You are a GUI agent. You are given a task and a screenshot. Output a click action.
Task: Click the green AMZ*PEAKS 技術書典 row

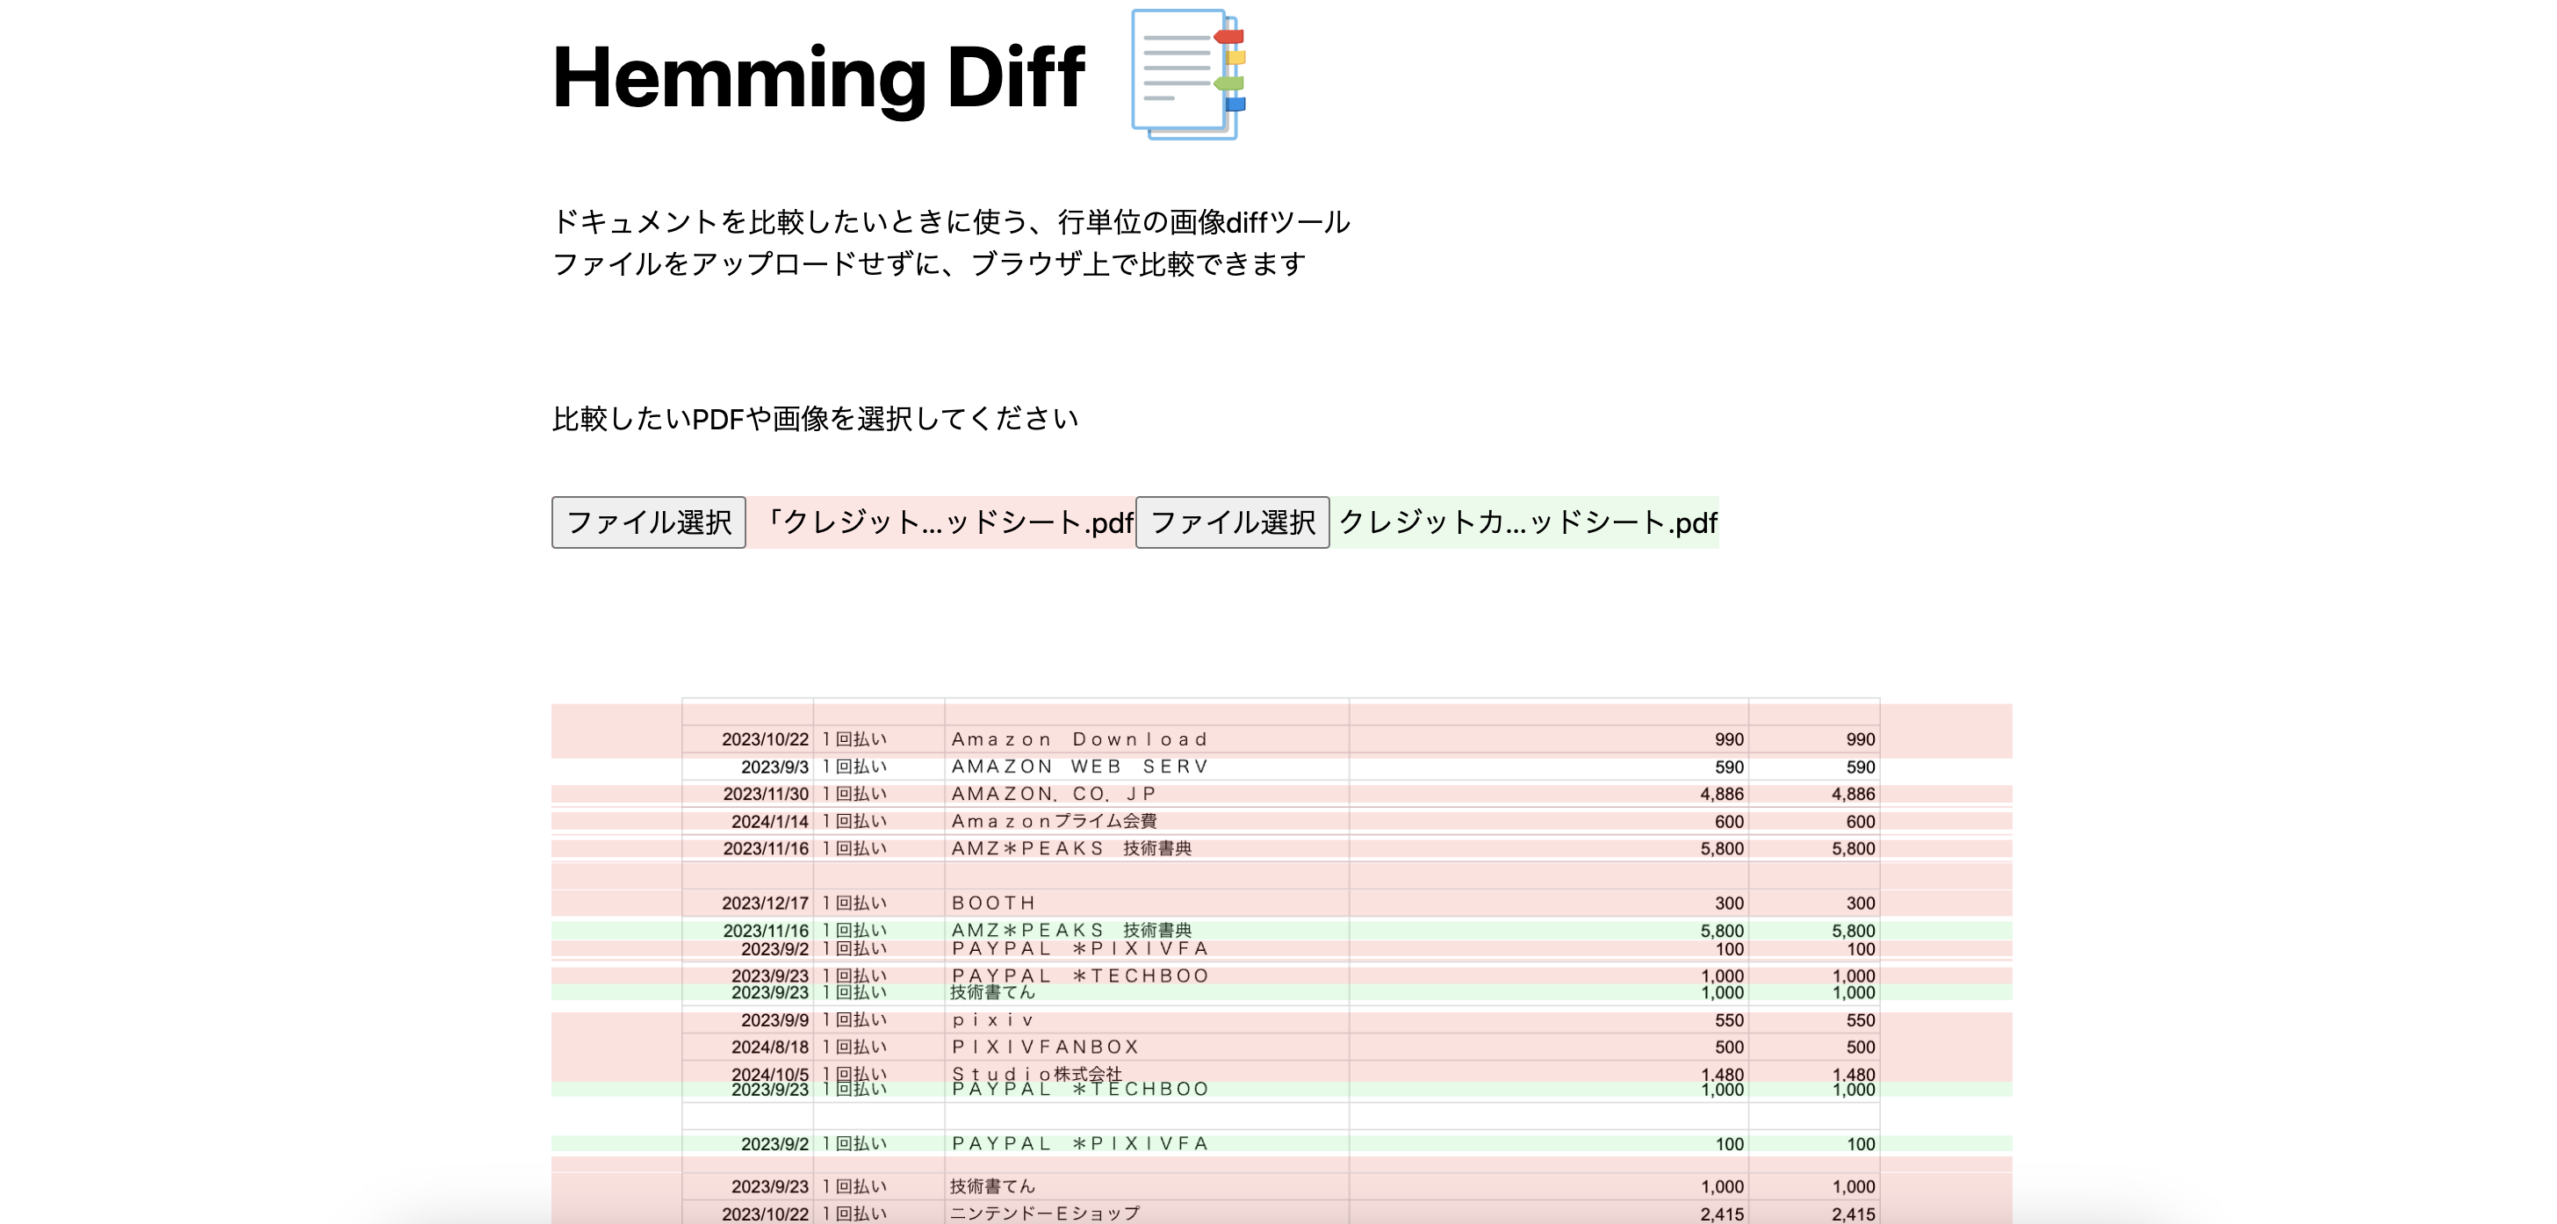point(1071,930)
